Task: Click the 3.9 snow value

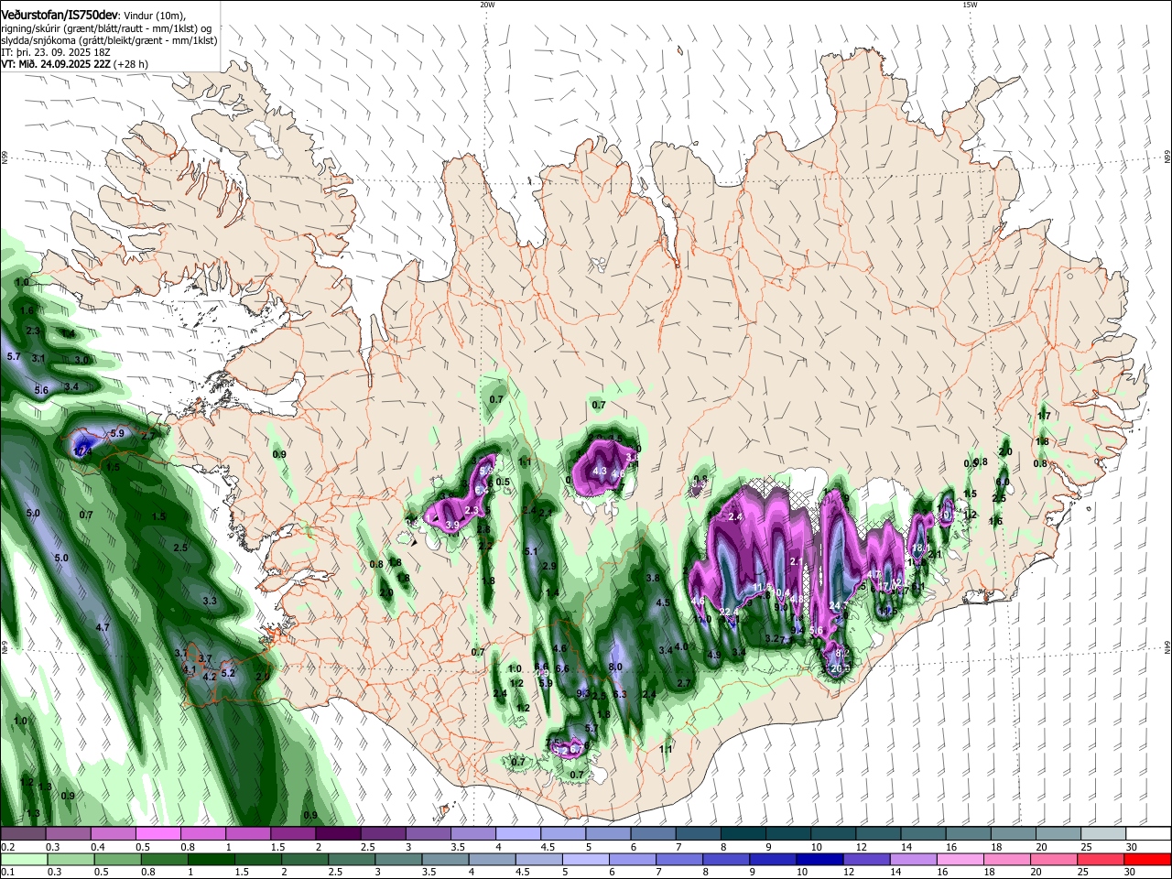Action: [x=452, y=525]
